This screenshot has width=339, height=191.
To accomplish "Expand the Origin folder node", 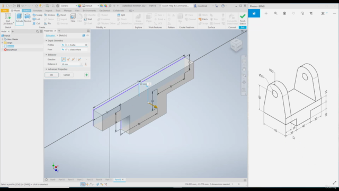I will point(2,42).
